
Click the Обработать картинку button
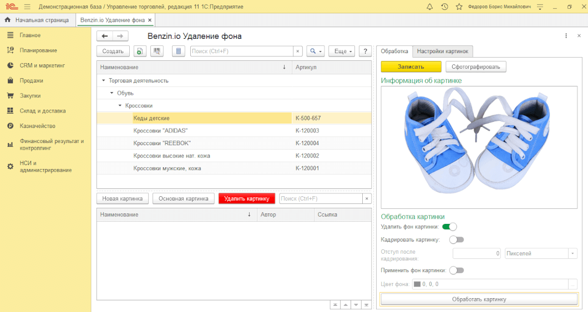coord(479,299)
